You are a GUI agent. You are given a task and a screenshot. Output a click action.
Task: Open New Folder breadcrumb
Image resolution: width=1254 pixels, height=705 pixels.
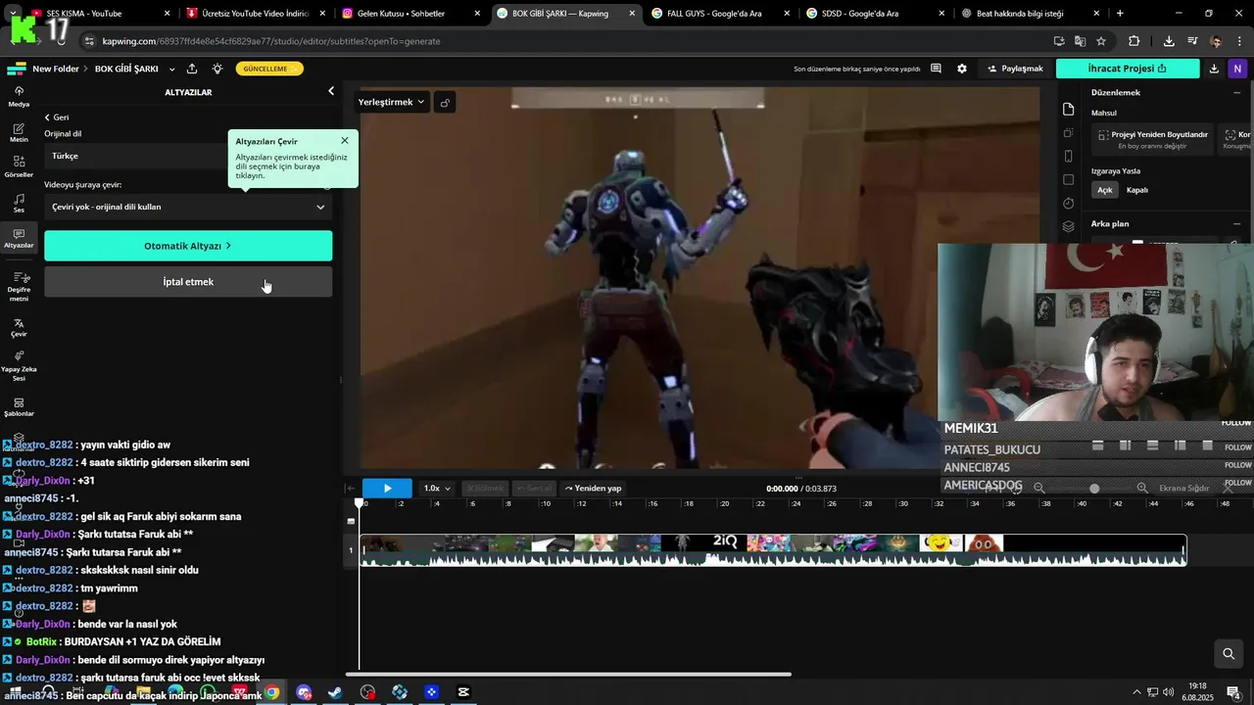click(x=56, y=69)
